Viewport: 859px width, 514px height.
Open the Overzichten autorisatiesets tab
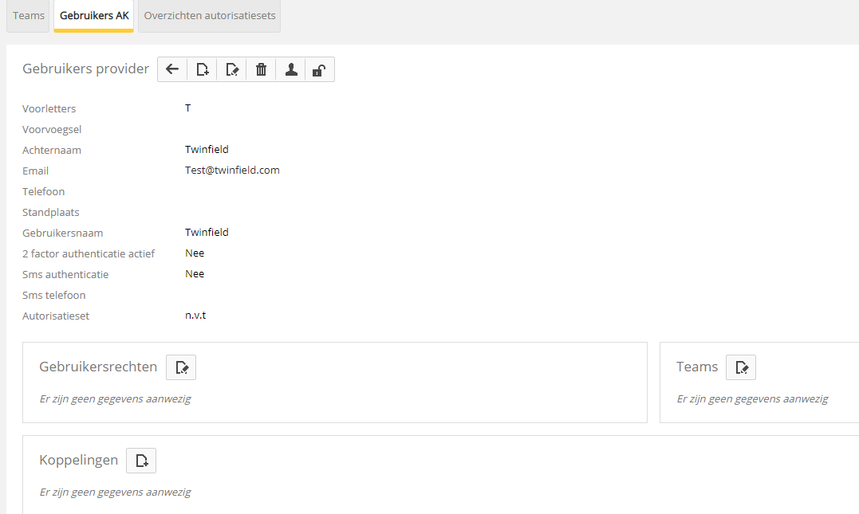click(x=209, y=16)
